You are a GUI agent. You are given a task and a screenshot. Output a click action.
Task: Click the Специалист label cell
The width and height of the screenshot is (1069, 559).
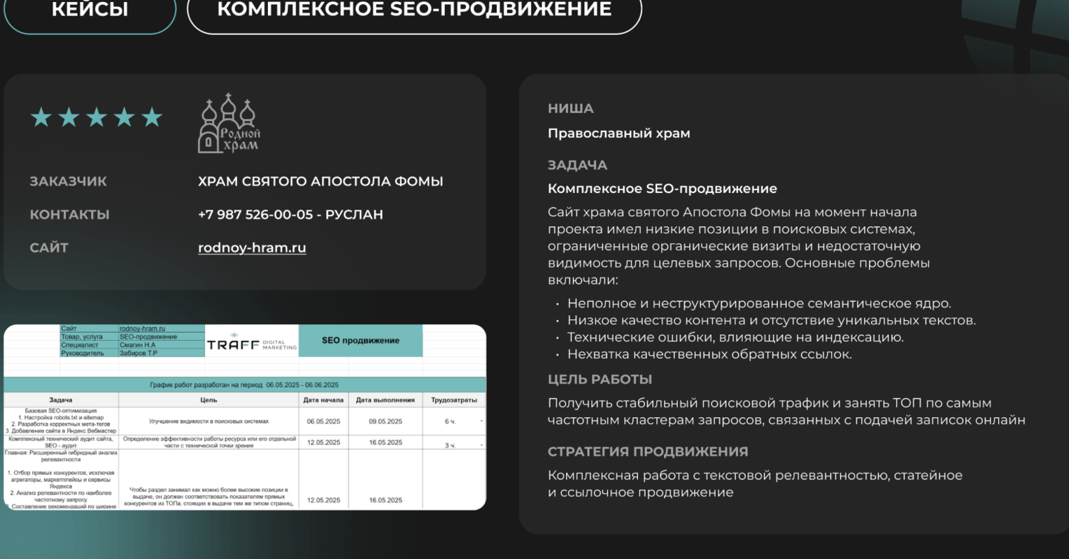(x=89, y=345)
